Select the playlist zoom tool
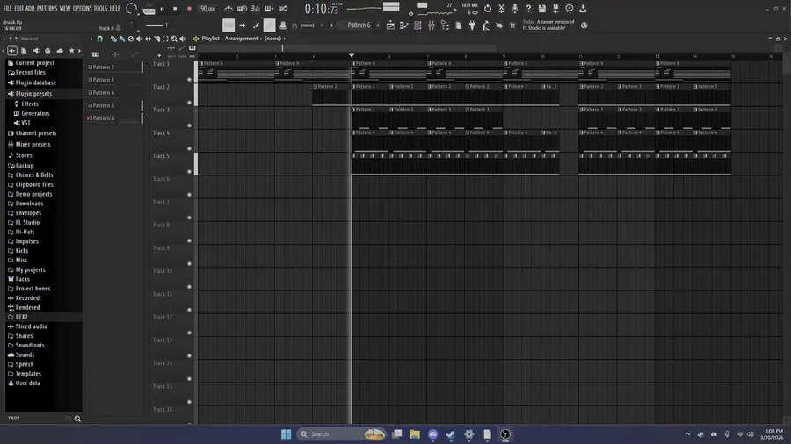The height and width of the screenshot is (444, 791). click(x=174, y=39)
